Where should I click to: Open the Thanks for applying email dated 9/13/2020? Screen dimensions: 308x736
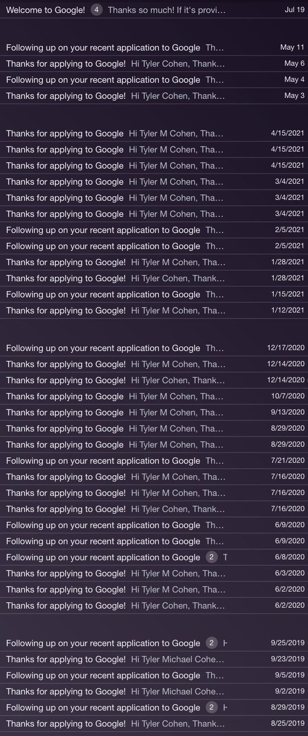pos(154,413)
